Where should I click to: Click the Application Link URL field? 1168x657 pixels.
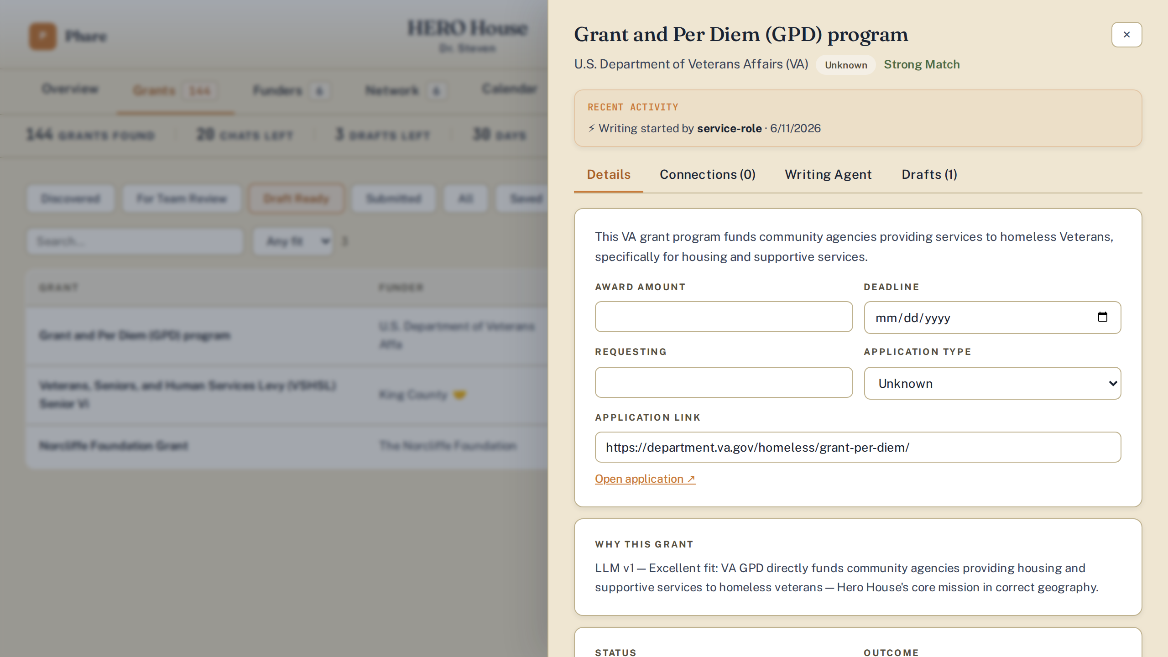coord(858,447)
